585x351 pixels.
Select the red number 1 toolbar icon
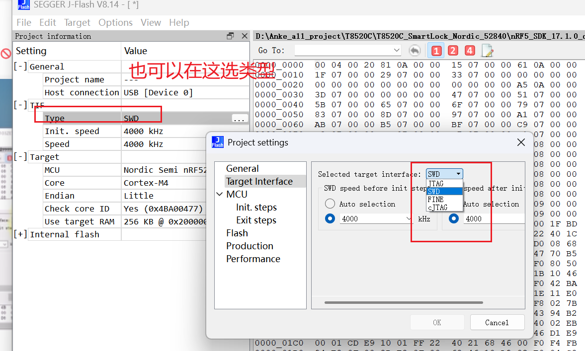(x=436, y=50)
